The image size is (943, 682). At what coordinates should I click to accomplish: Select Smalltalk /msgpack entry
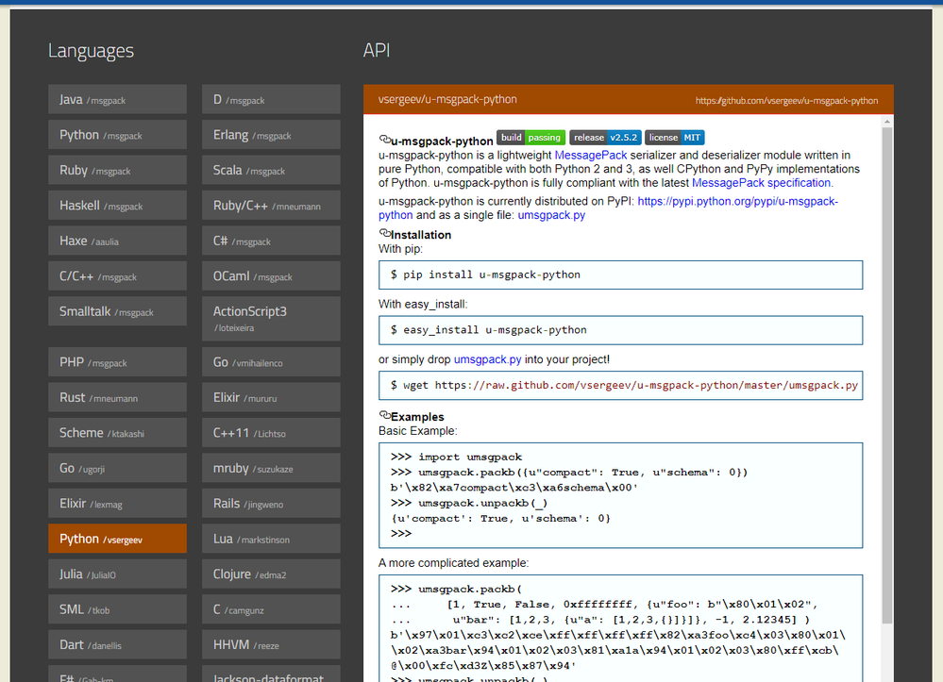click(x=117, y=311)
